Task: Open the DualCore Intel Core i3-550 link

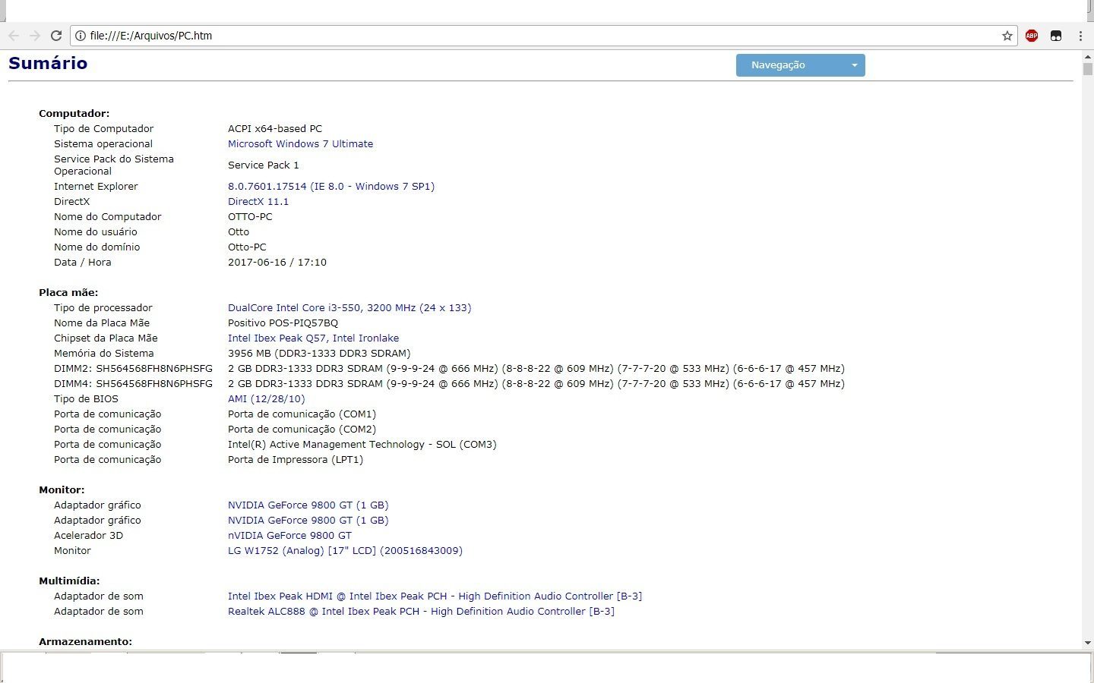Action: (349, 308)
